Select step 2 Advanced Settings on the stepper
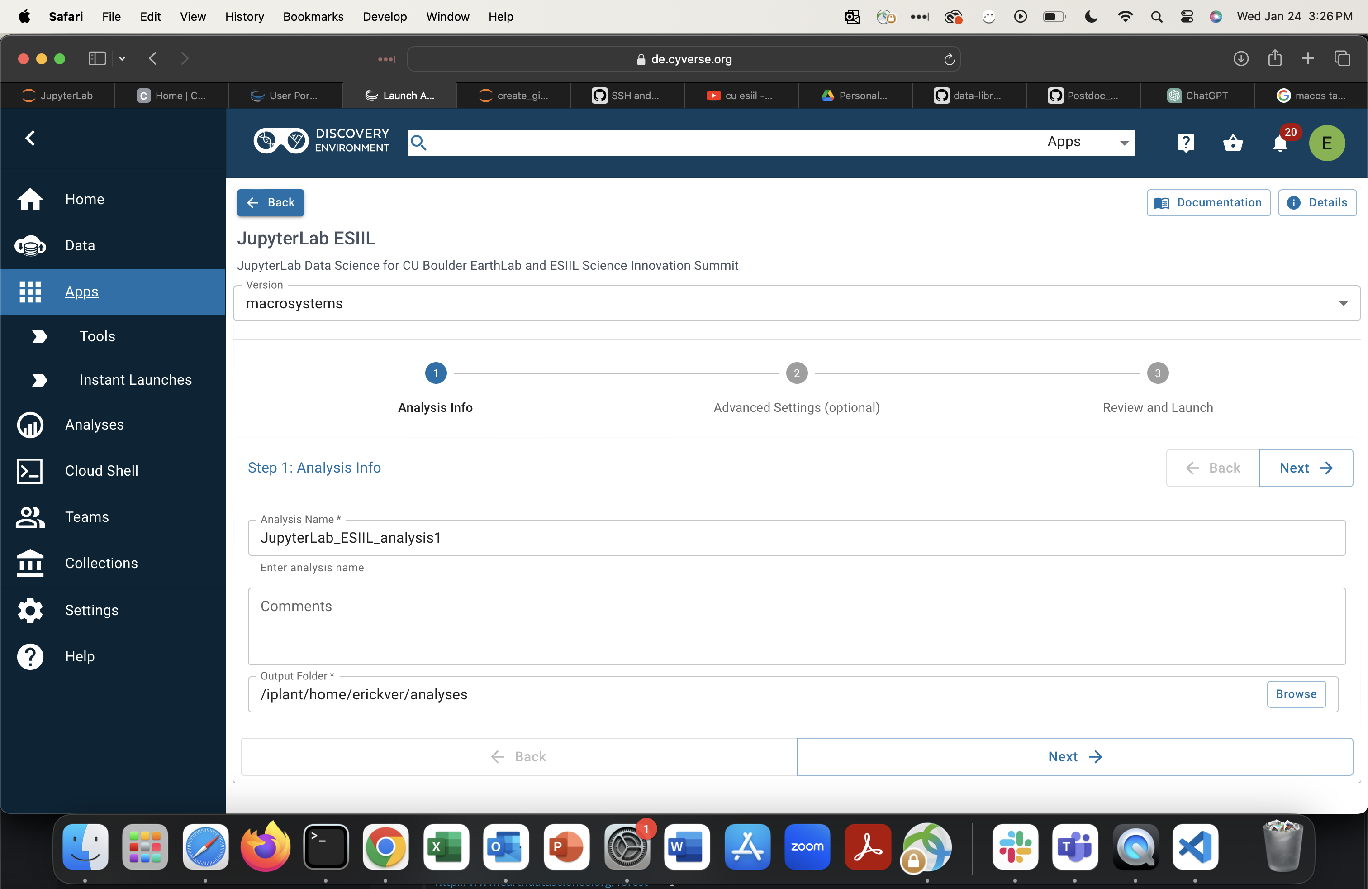 pos(796,373)
